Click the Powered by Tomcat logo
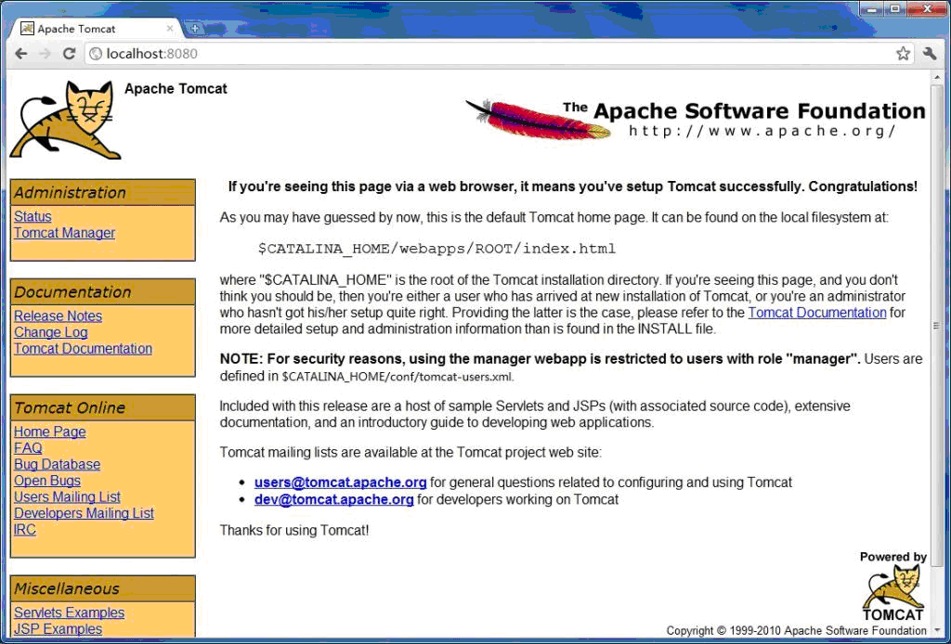This screenshot has width=951, height=644. pos(893,586)
